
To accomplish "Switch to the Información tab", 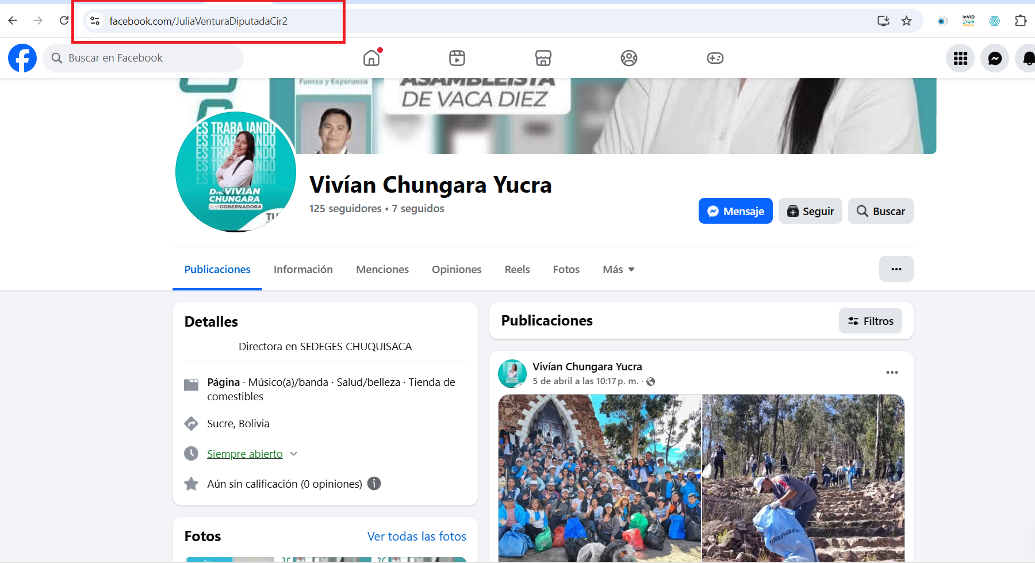I will (303, 270).
